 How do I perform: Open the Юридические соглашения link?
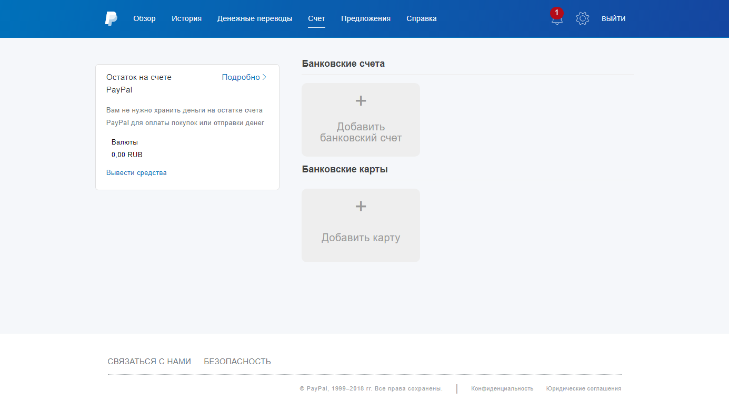click(583, 388)
